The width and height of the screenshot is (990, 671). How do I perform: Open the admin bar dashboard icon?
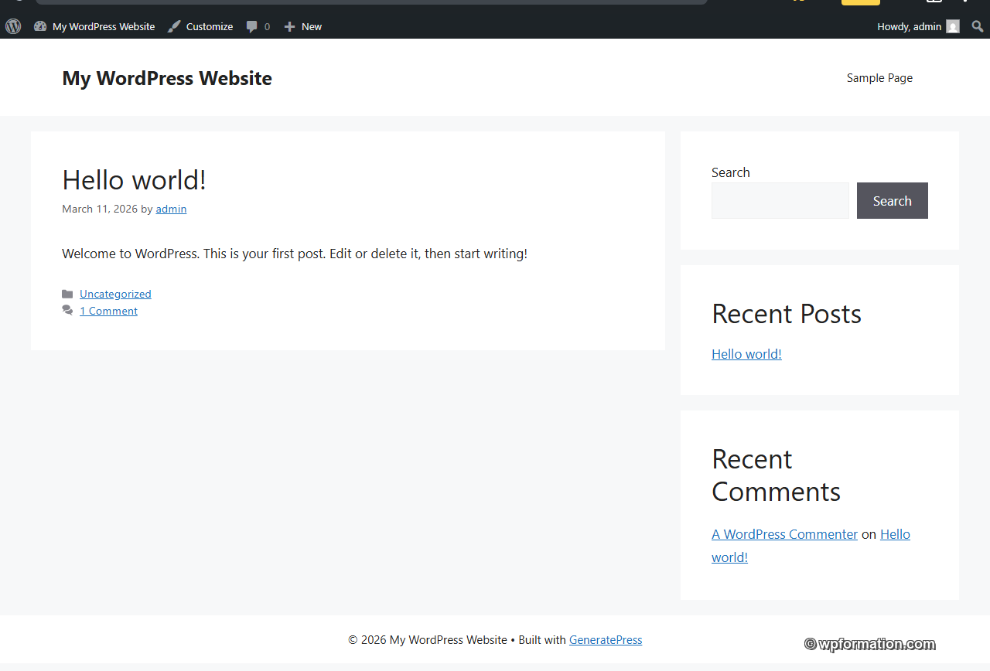click(x=40, y=26)
